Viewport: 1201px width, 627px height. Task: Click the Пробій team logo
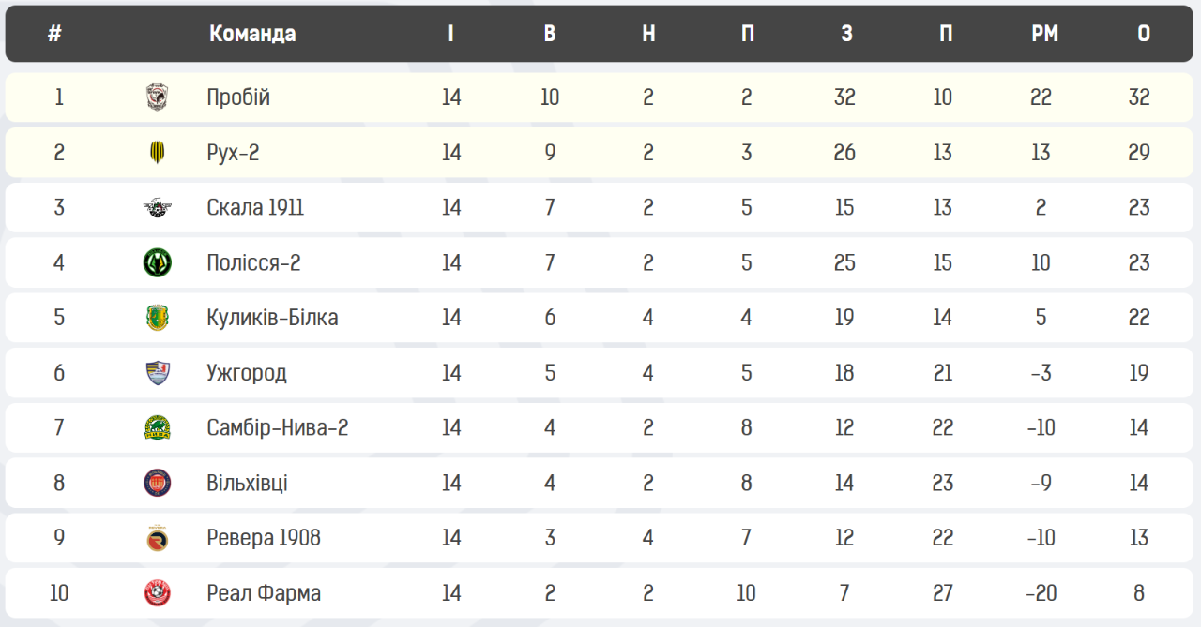pos(158,97)
